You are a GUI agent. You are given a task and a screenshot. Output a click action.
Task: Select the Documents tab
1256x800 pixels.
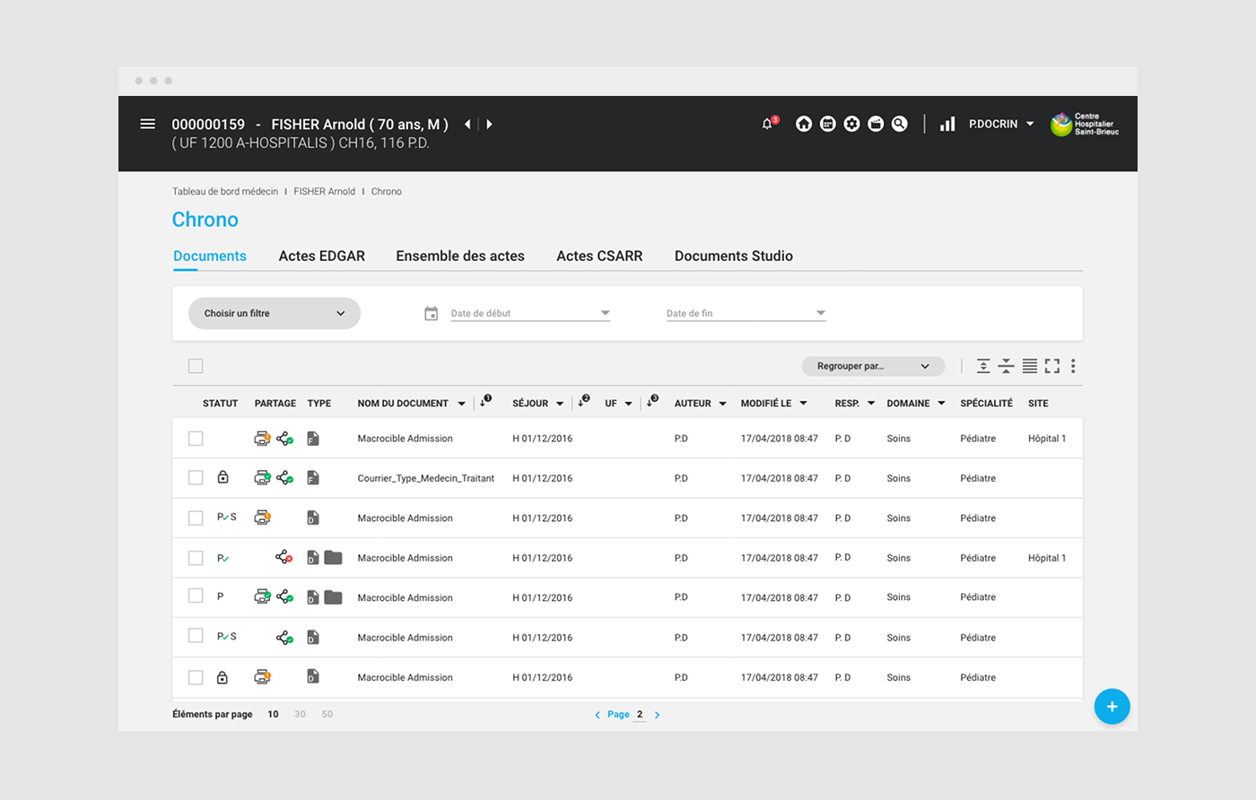210,256
